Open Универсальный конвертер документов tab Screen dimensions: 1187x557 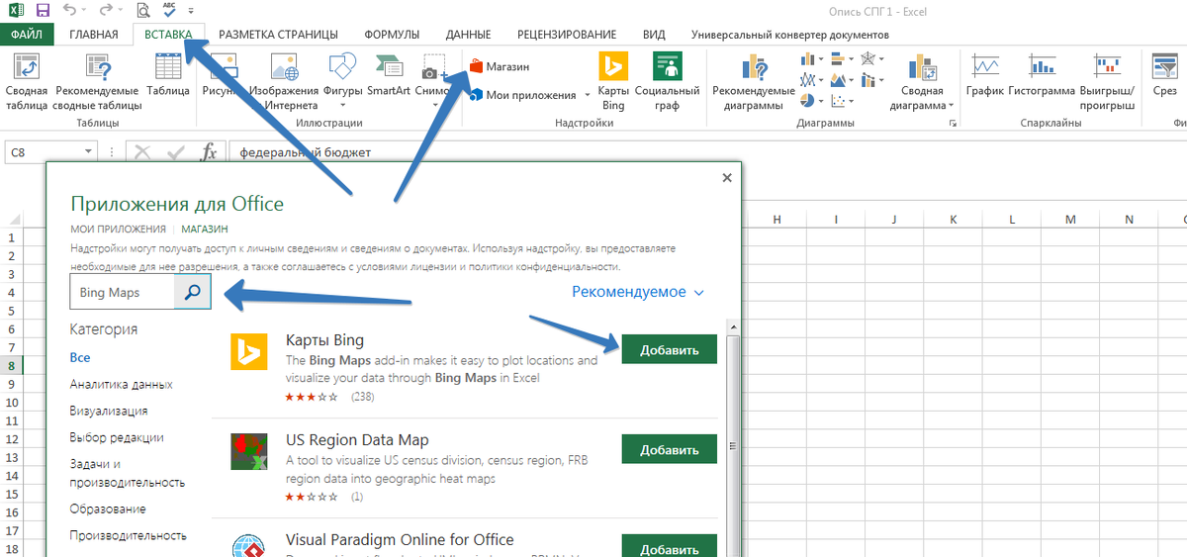tap(789, 35)
